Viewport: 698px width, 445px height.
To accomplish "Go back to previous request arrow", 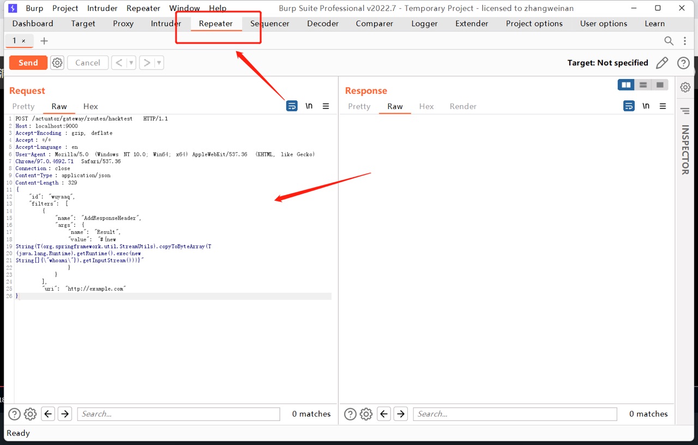I will (x=119, y=63).
